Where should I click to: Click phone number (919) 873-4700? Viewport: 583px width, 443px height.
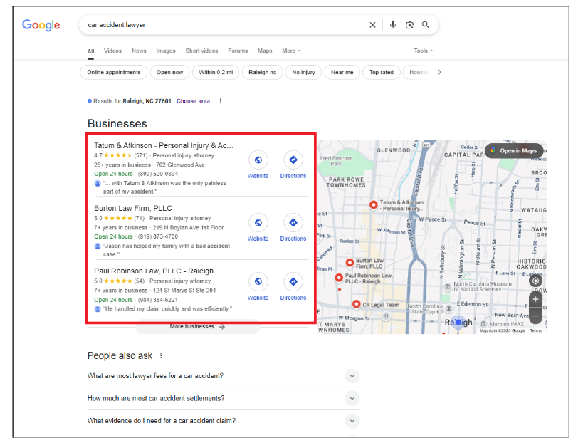click(x=157, y=236)
